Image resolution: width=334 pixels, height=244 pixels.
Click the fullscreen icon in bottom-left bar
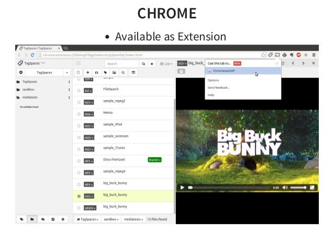53,219
